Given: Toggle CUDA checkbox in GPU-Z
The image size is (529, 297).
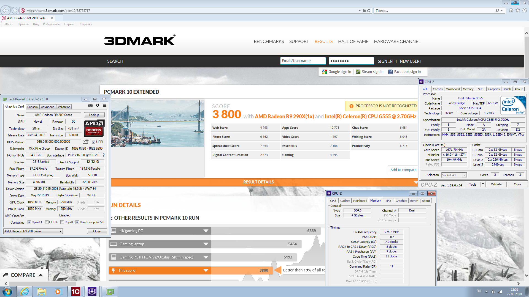Looking at the screenshot, I should click(47, 222).
